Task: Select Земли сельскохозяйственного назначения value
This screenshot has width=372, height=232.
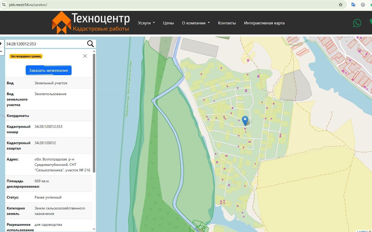Action: 60,211
